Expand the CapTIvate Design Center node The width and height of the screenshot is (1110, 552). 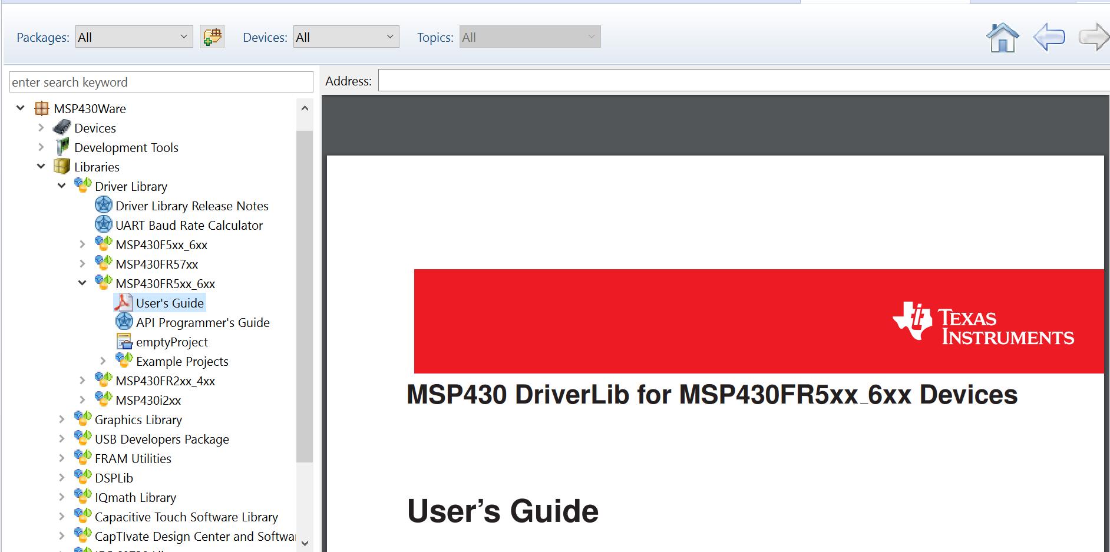tap(62, 536)
